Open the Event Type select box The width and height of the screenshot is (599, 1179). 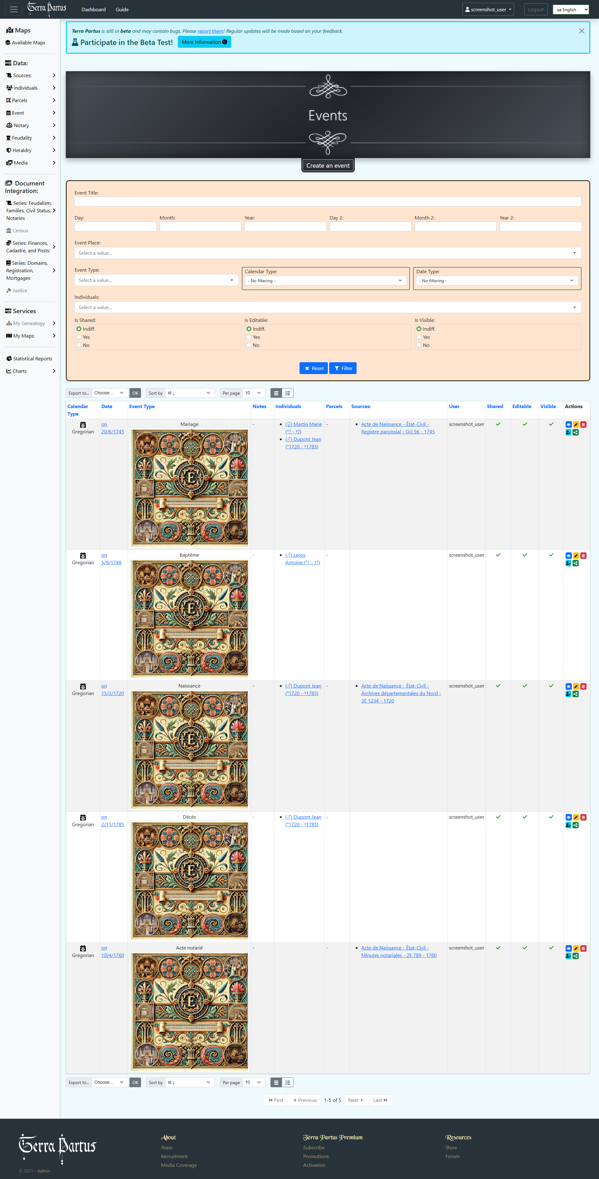click(x=156, y=280)
